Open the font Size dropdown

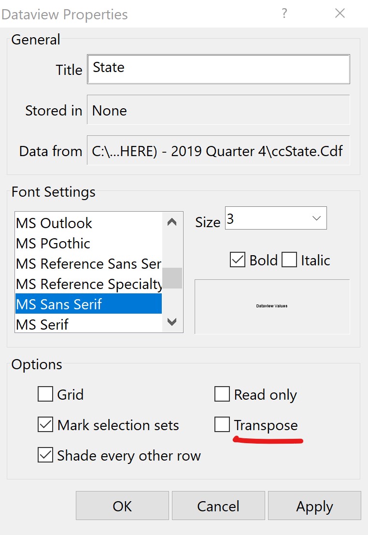point(316,218)
